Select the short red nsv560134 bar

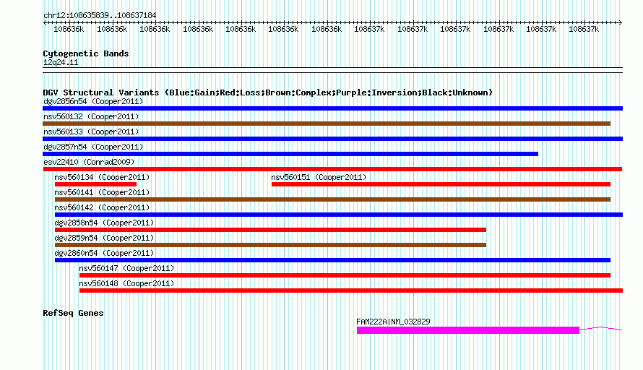(x=95, y=184)
